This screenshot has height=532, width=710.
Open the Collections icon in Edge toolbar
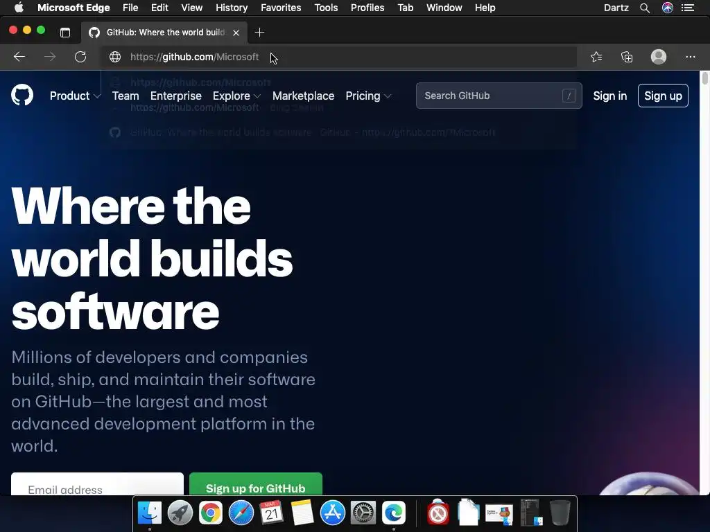627,57
